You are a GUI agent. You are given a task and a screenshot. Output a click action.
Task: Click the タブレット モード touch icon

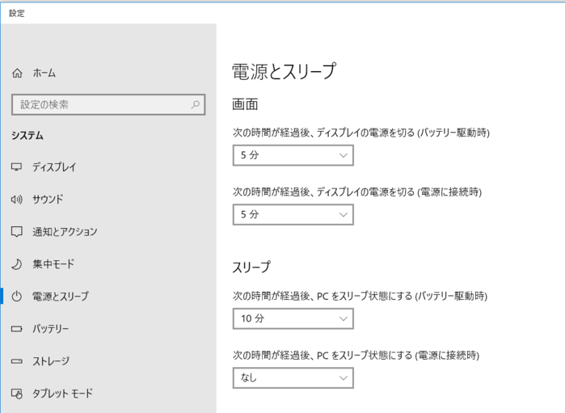pyautogui.click(x=17, y=394)
